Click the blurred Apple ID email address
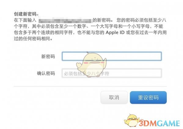 [65, 20]
